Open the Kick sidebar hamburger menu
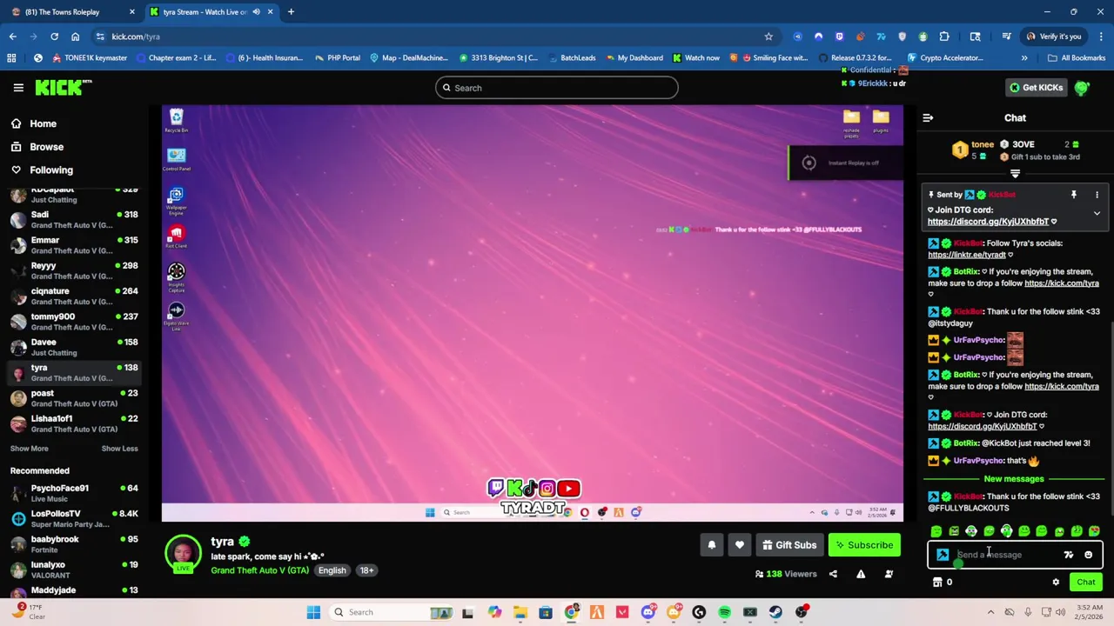The width and height of the screenshot is (1114, 626). pyautogui.click(x=18, y=88)
